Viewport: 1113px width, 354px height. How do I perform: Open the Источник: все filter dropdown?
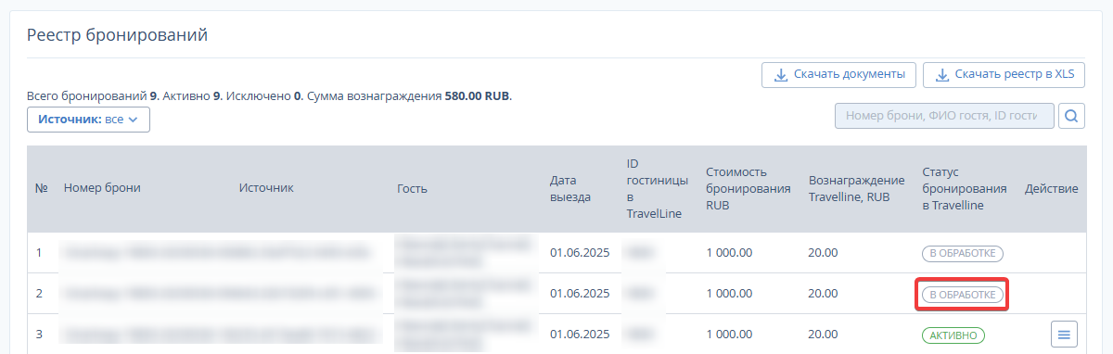pos(89,120)
